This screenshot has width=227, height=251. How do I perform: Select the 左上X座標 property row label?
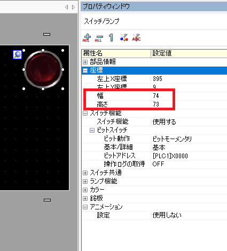(112, 79)
